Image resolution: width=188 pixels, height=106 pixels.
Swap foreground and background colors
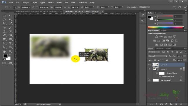click(10, 55)
